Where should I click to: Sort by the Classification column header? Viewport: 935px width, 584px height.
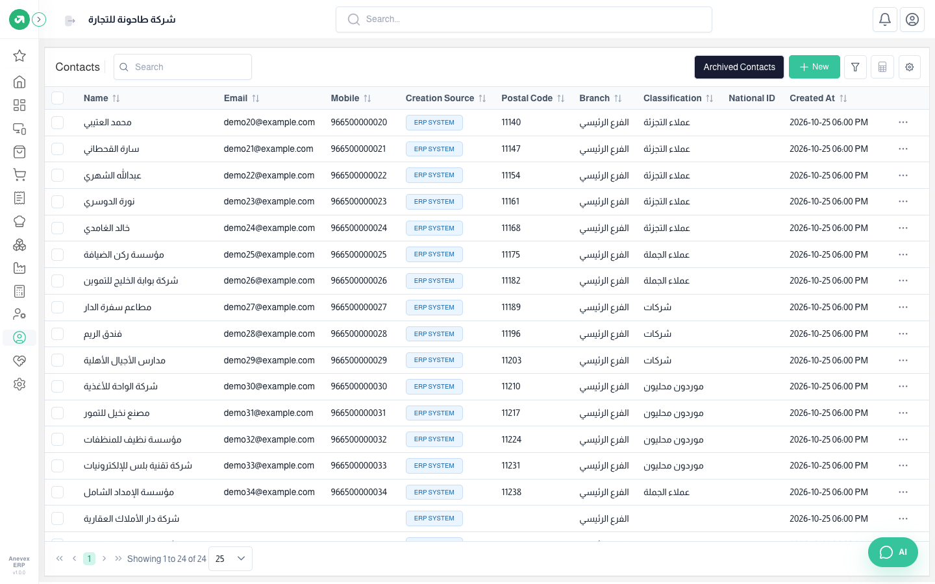[679, 98]
